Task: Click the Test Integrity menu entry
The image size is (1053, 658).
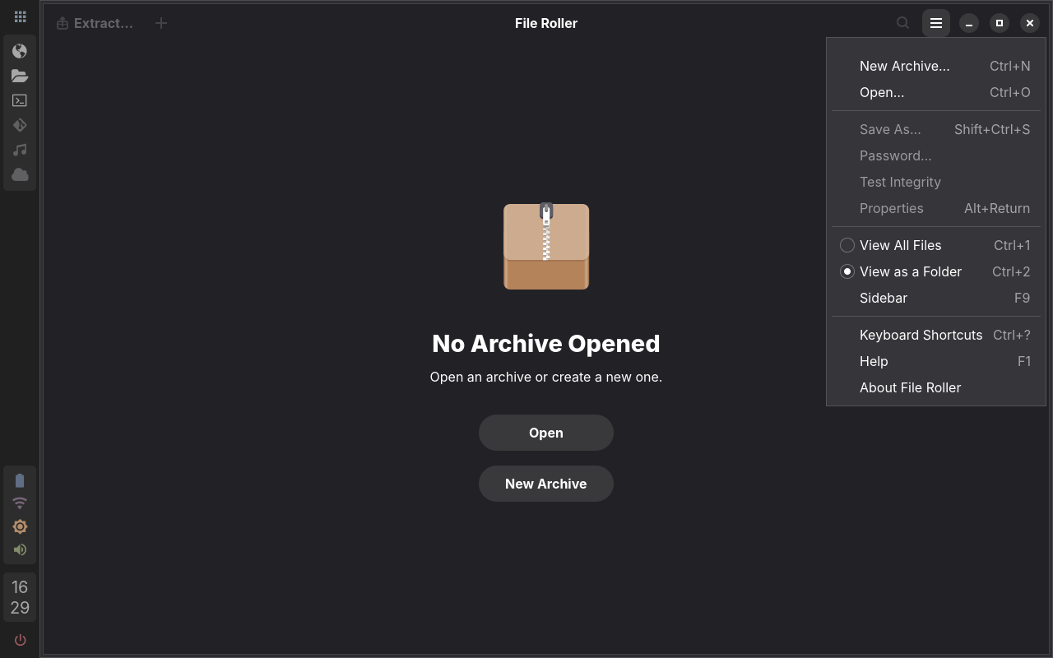Action: click(x=936, y=182)
